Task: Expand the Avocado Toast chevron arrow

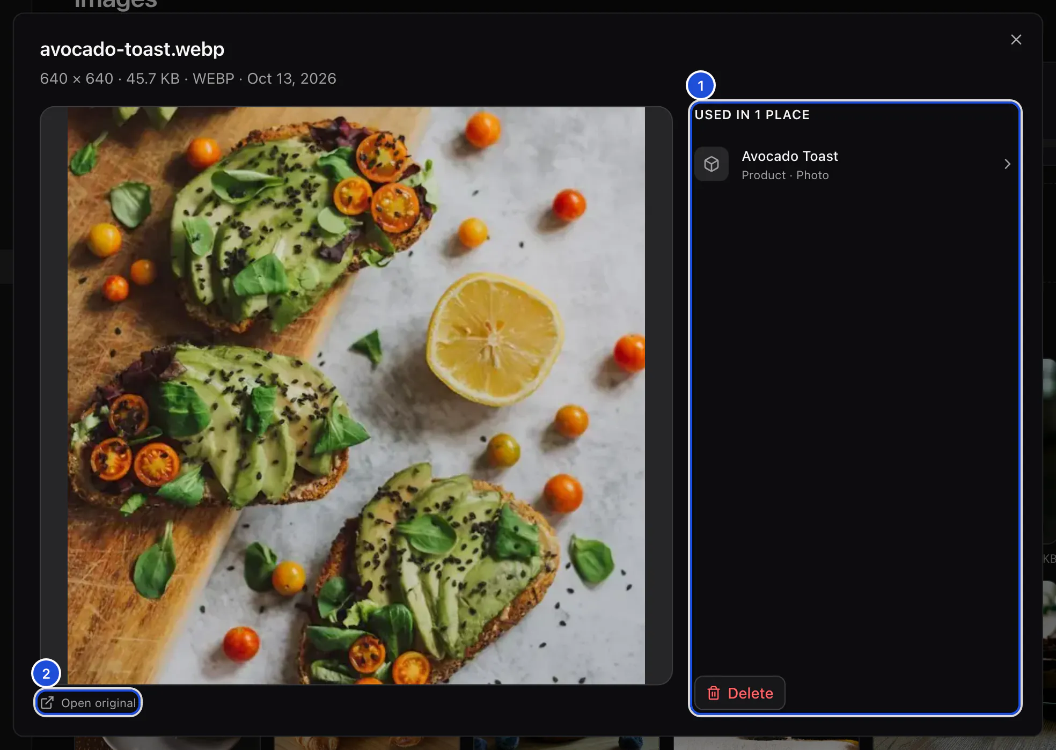Action: pos(1007,164)
